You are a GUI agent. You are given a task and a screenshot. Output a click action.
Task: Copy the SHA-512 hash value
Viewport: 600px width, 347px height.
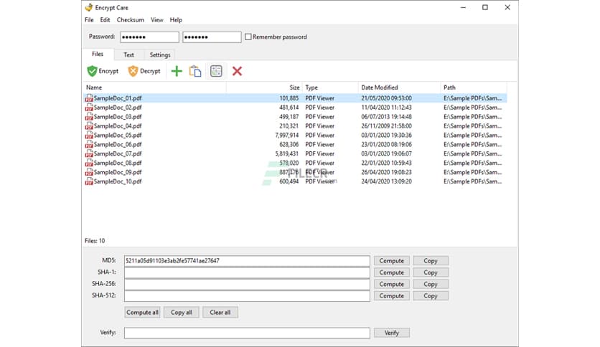tap(431, 296)
